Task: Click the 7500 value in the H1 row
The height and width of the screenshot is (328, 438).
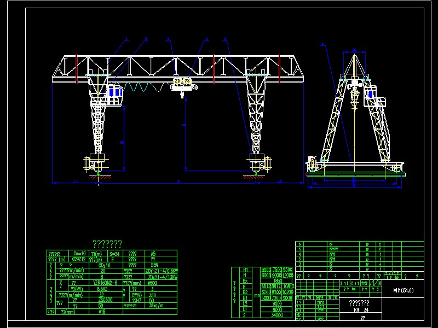Action: pos(276,270)
